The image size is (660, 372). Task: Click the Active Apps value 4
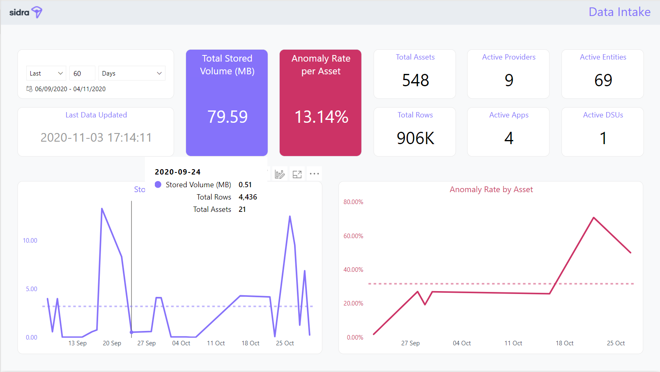click(508, 138)
